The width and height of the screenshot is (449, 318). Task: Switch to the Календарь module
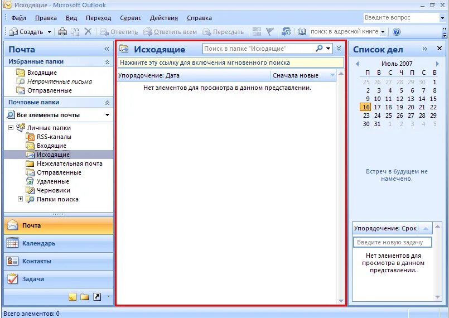[59, 243]
